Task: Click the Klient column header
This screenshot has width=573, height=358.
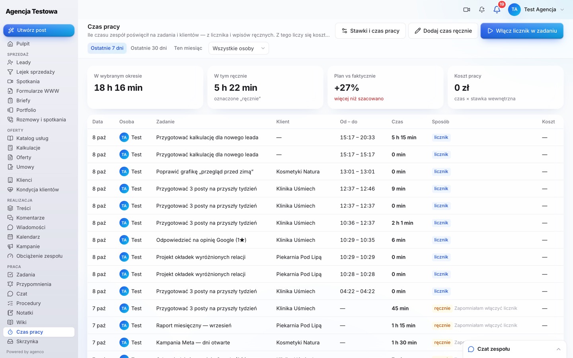Action: coord(283,122)
